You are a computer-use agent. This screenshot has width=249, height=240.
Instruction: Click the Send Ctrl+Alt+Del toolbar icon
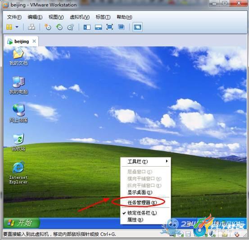pos(32,27)
